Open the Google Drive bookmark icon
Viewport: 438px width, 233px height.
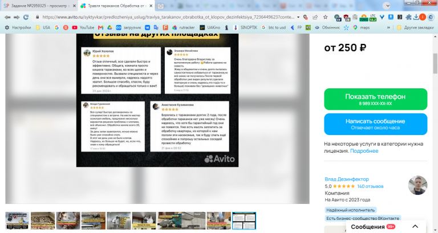109,27
